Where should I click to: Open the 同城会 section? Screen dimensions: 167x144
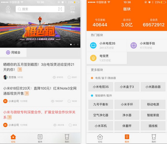[x=13, y=52]
